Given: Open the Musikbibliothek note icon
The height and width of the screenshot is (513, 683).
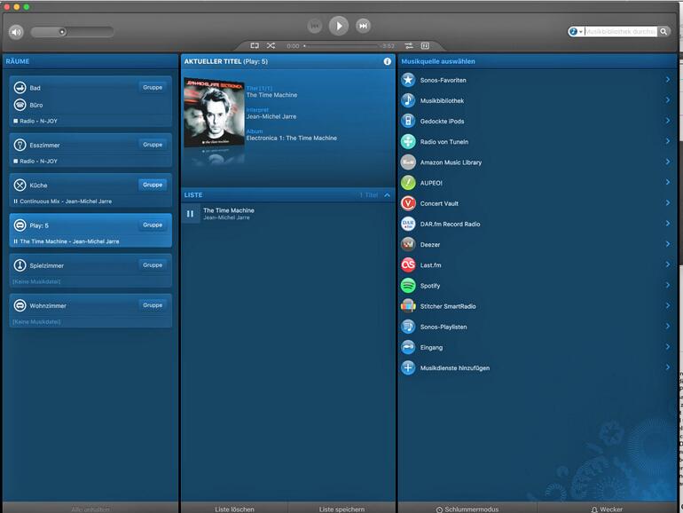Looking at the screenshot, I should (x=408, y=100).
